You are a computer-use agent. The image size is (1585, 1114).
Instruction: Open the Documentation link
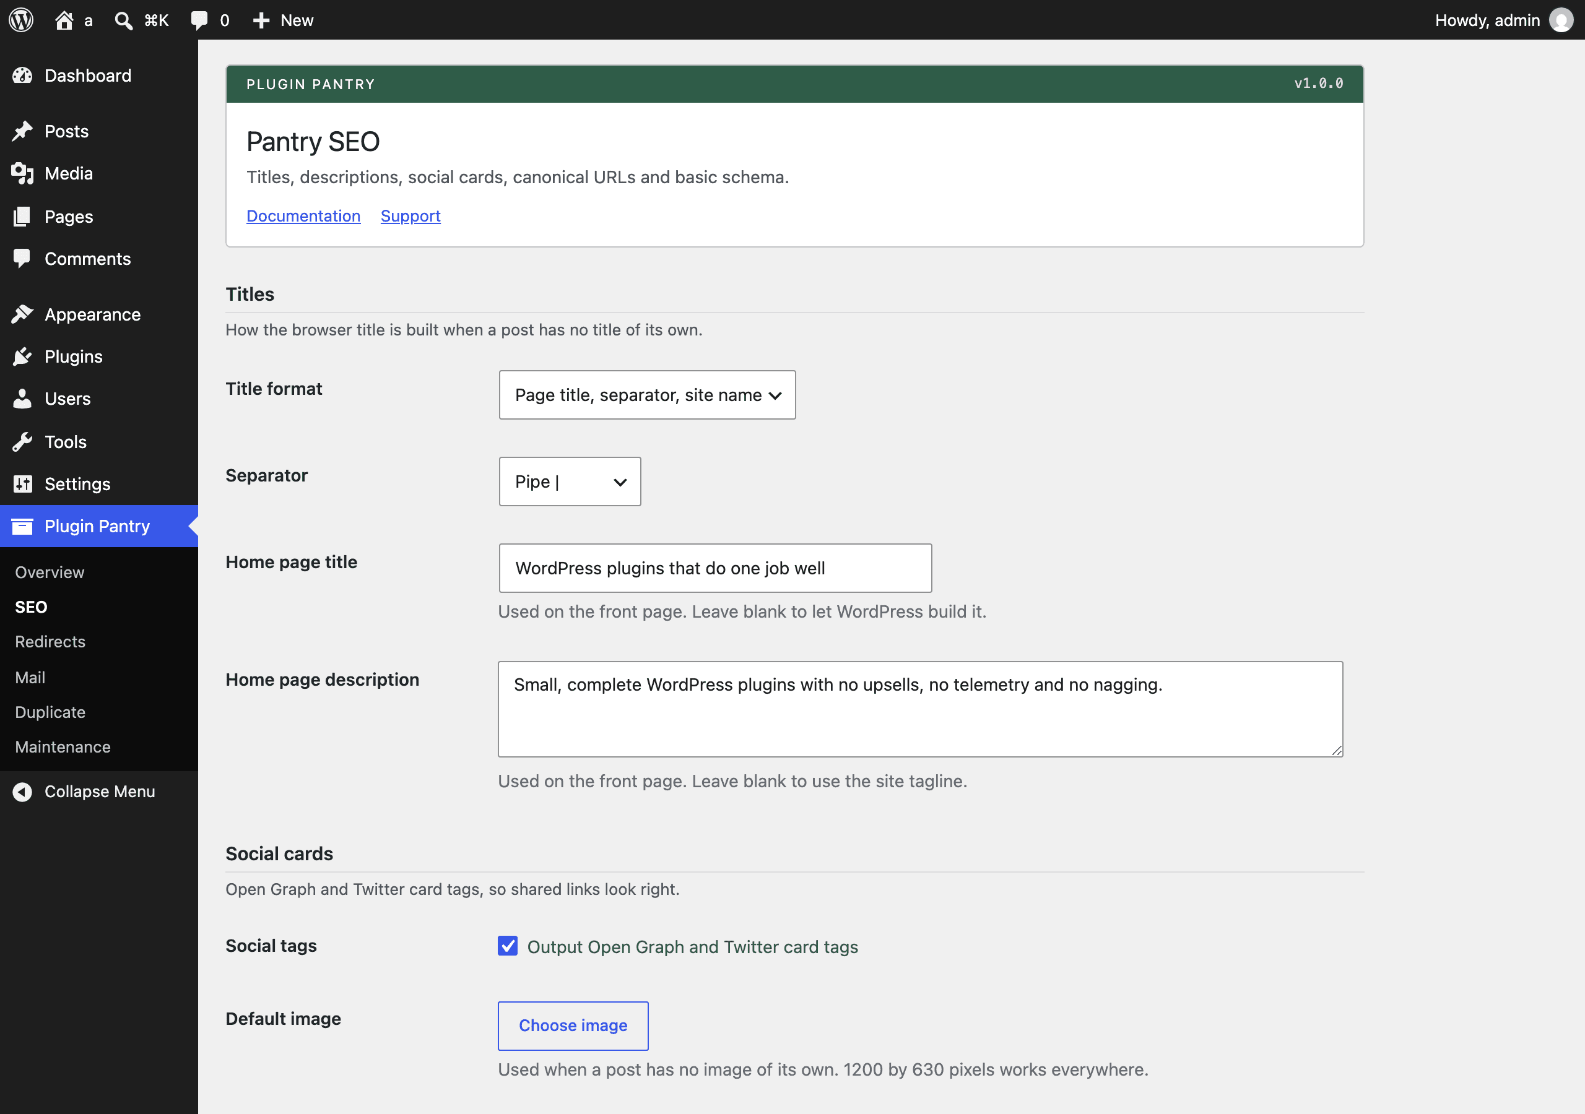[303, 216]
